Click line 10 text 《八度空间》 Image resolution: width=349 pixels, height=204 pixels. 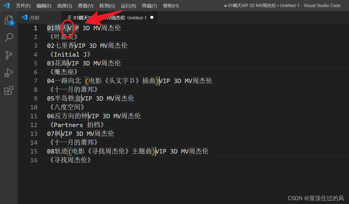tap(67, 107)
